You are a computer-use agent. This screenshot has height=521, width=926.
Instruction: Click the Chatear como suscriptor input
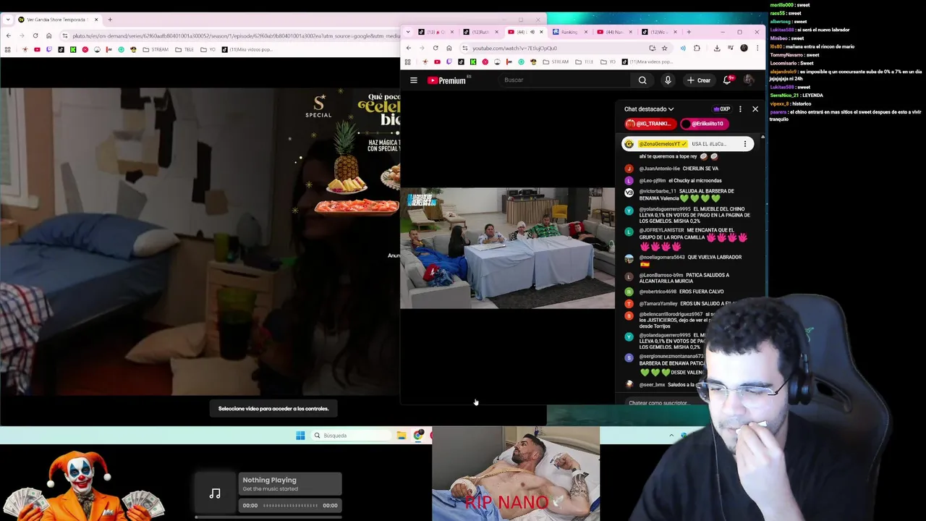658,402
